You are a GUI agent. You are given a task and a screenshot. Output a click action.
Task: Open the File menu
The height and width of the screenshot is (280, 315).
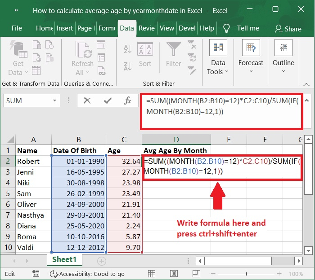(17, 28)
